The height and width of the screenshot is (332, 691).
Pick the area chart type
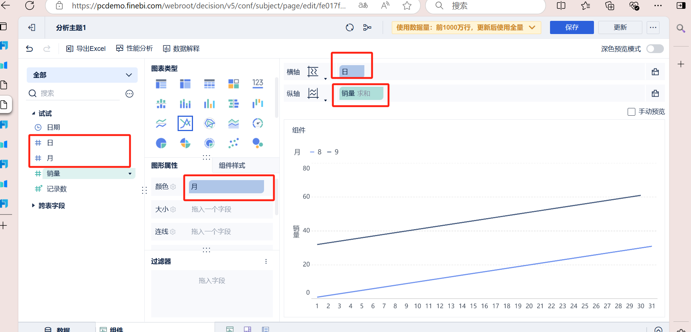(x=234, y=123)
